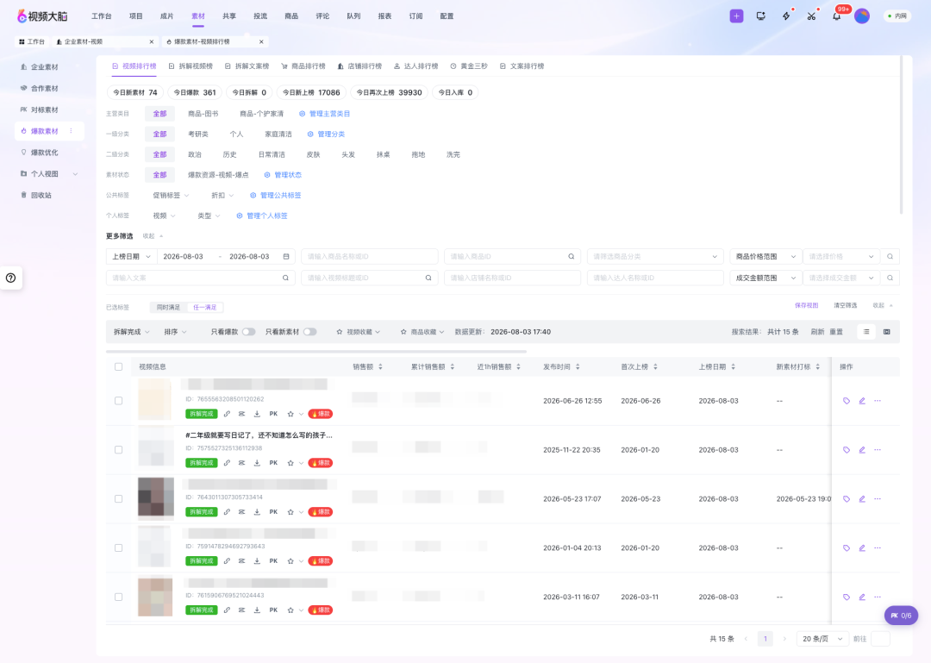This screenshot has width=931, height=663.
Task: Open the 拆解完成 filter dropdown
Action: 131,331
